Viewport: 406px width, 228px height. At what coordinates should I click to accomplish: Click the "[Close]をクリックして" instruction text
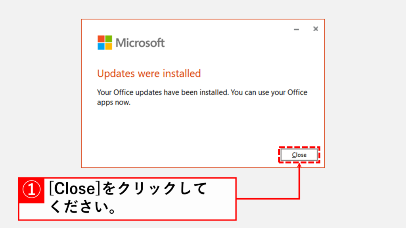[x=128, y=190]
